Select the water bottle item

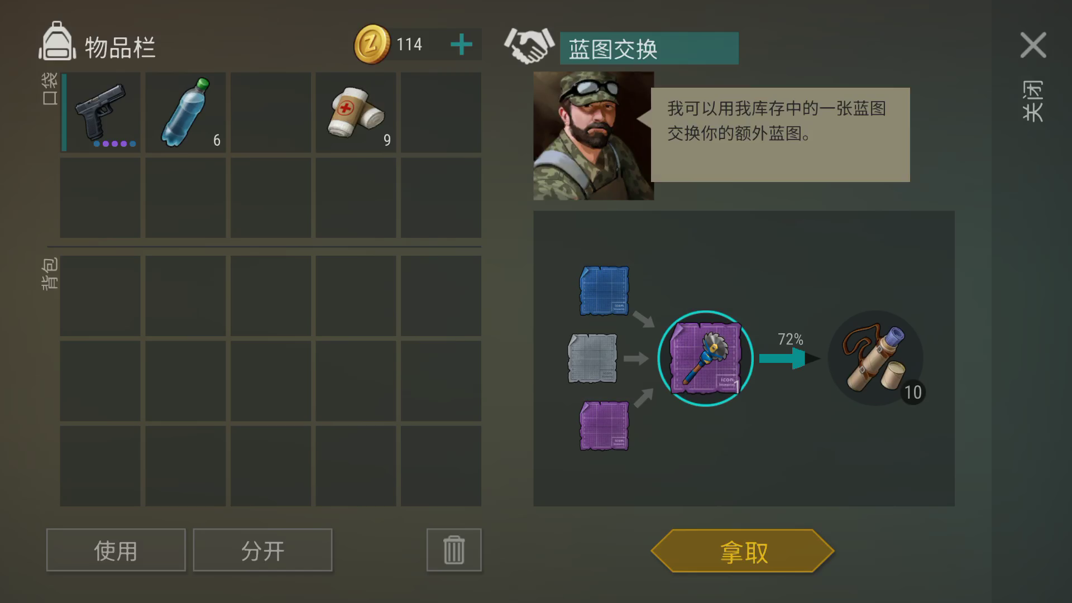pos(186,112)
